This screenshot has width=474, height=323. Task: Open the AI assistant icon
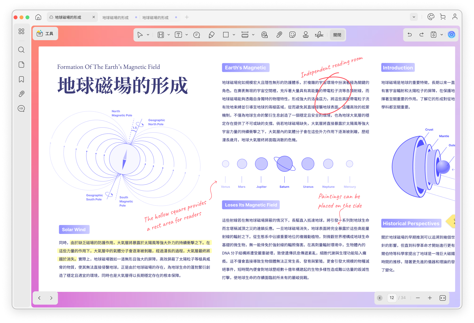coord(451,35)
